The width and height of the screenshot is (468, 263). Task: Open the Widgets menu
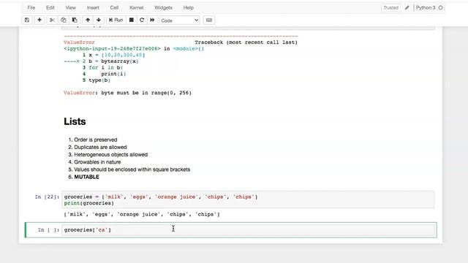click(163, 8)
